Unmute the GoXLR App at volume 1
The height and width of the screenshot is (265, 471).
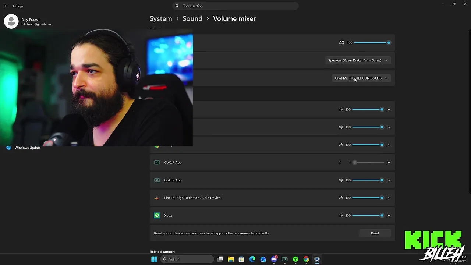pyautogui.click(x=340, y=162)
